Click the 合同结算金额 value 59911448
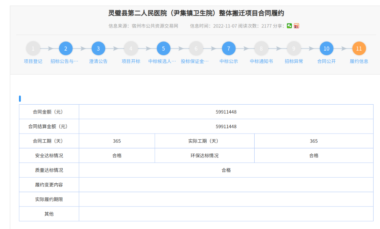The image size is (380, 229). pyautogui.click(x=226, y=127)
